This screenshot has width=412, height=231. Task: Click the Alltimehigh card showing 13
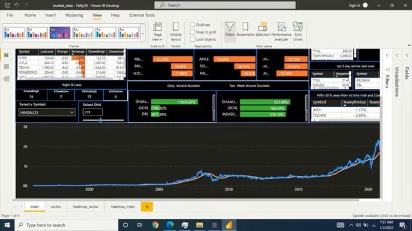tap(89, 94)
